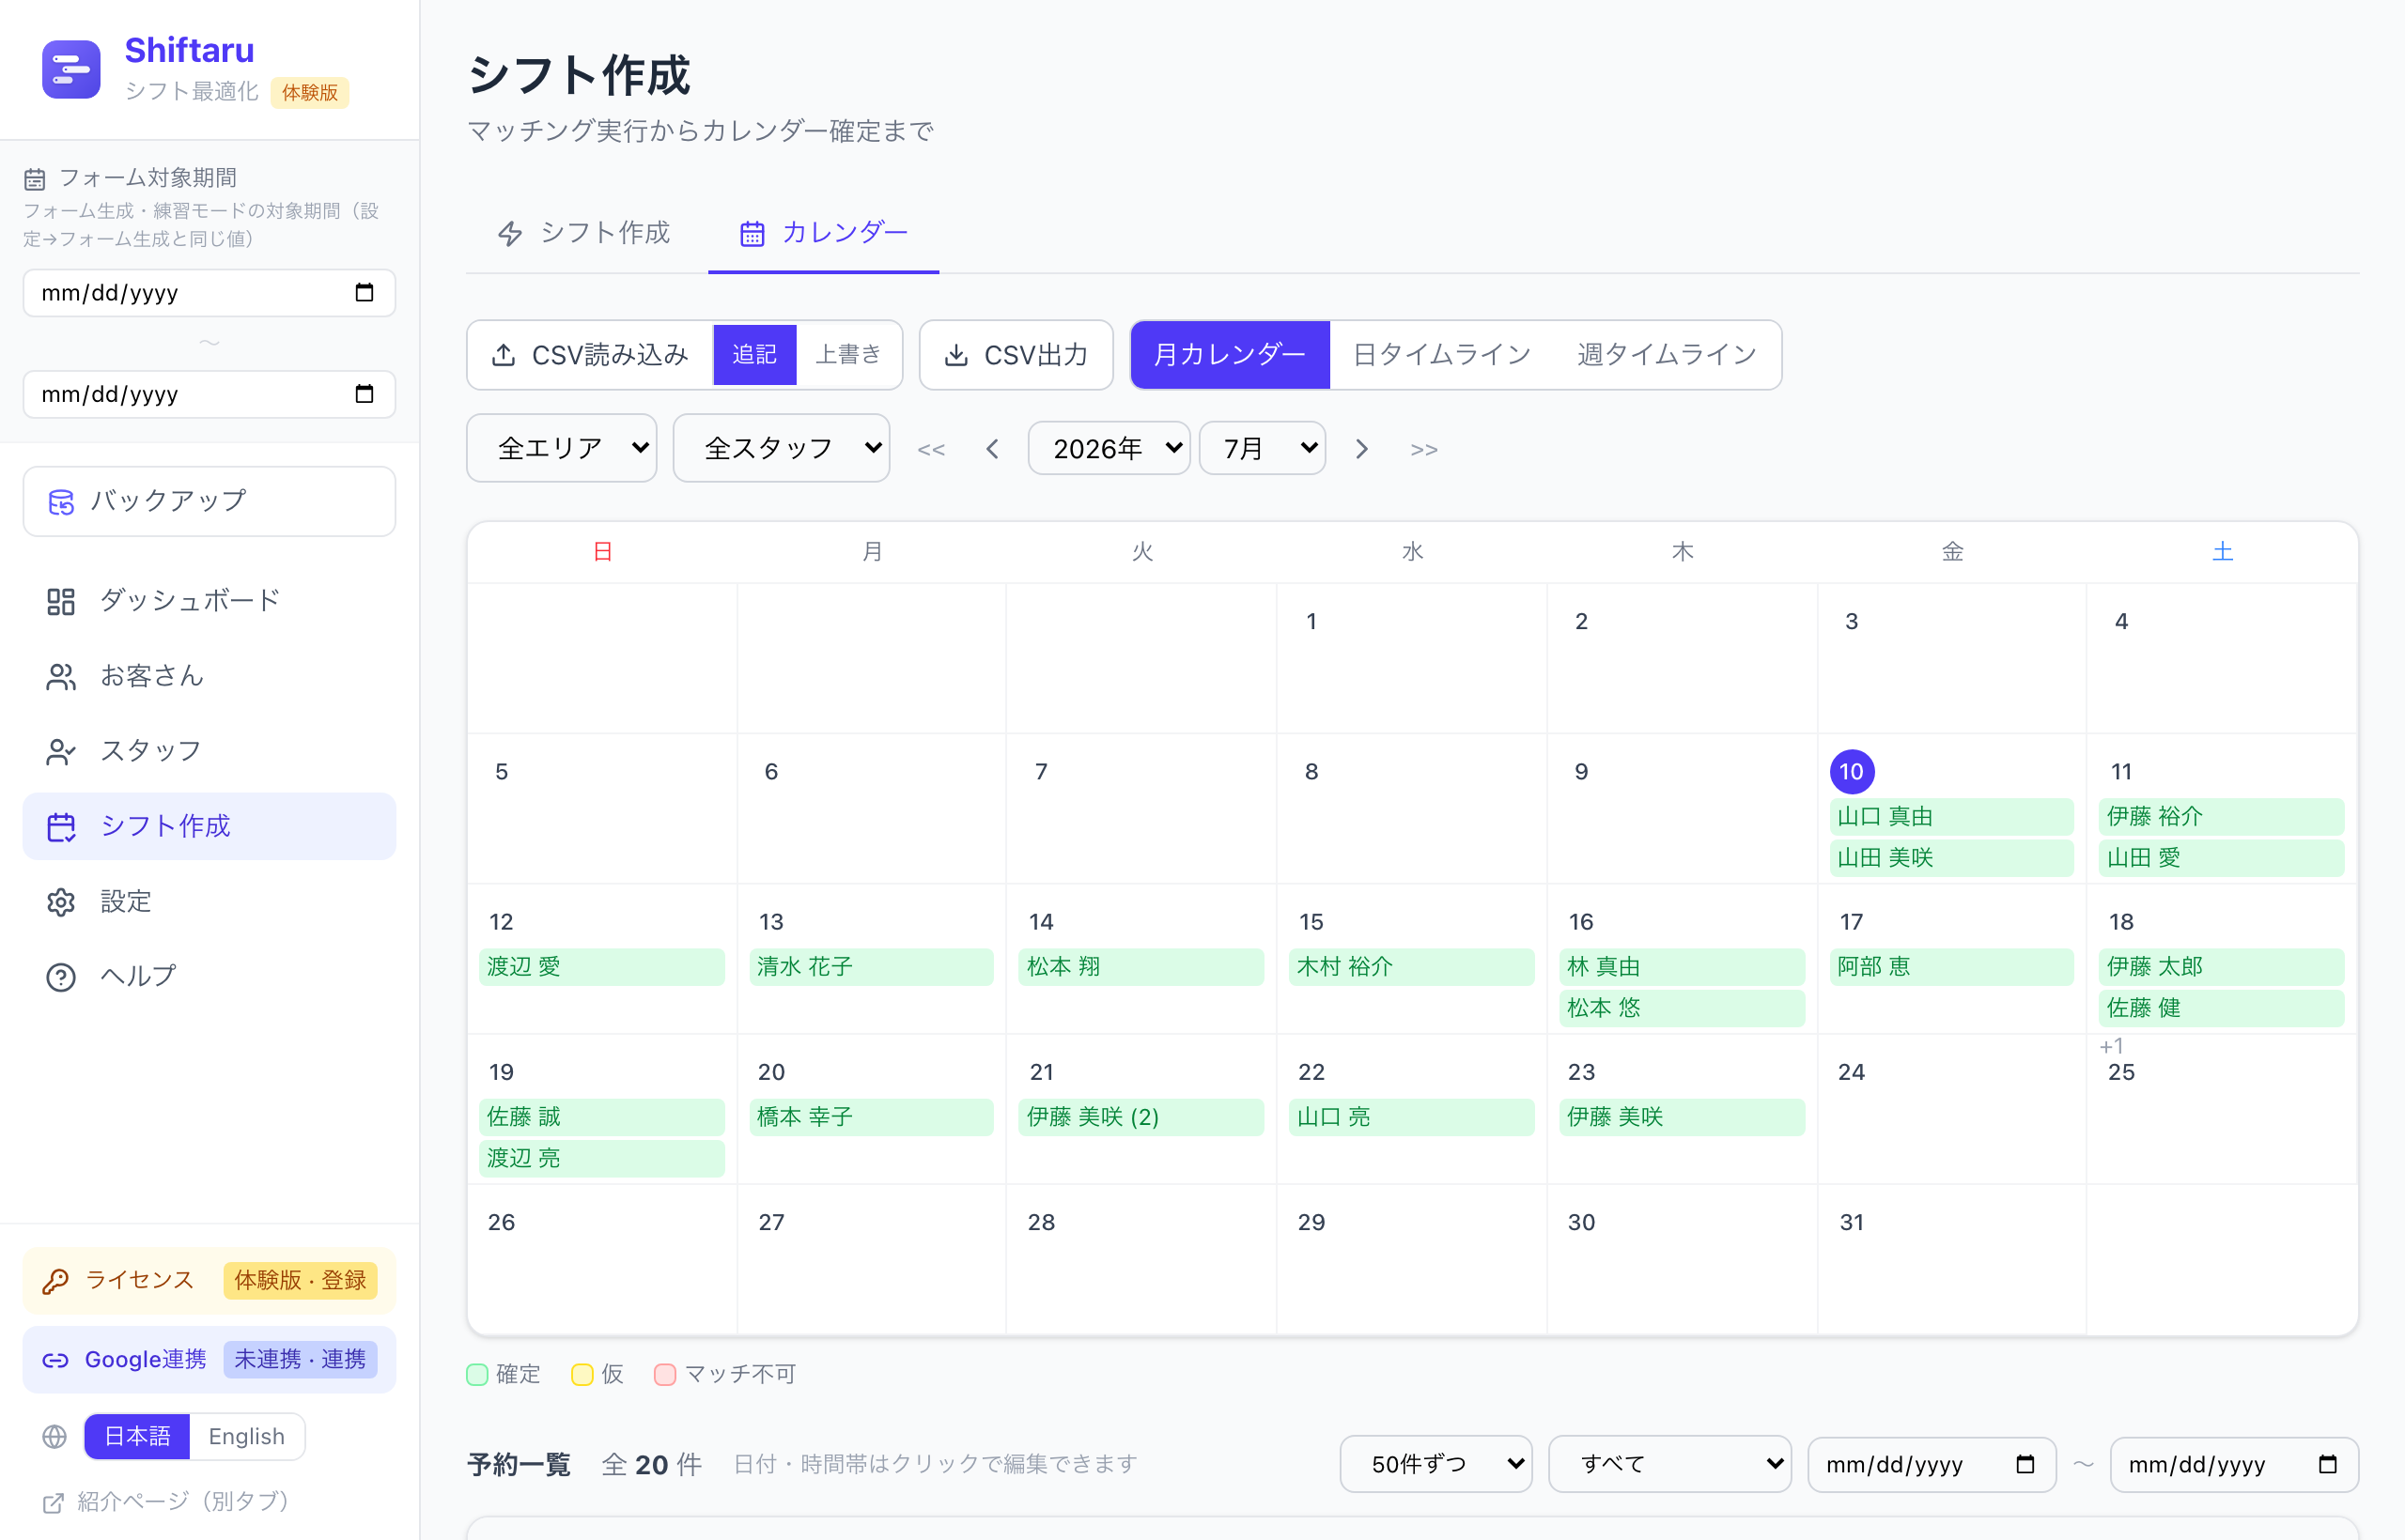Image resolution: width=2405 pixels, height=1540 pixels.
Task: Click the yellow 仮 legend swatch
Action: pyautogui.click(x=582, y=1375)
